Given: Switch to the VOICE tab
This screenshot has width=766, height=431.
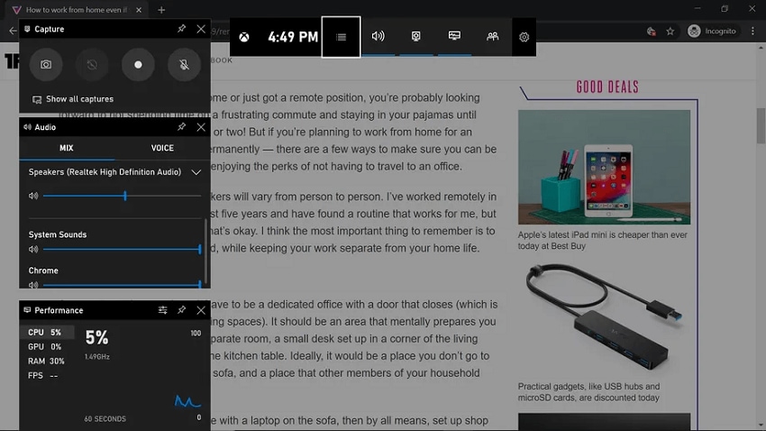Looking at the screenshot, I should click(162, 148).
